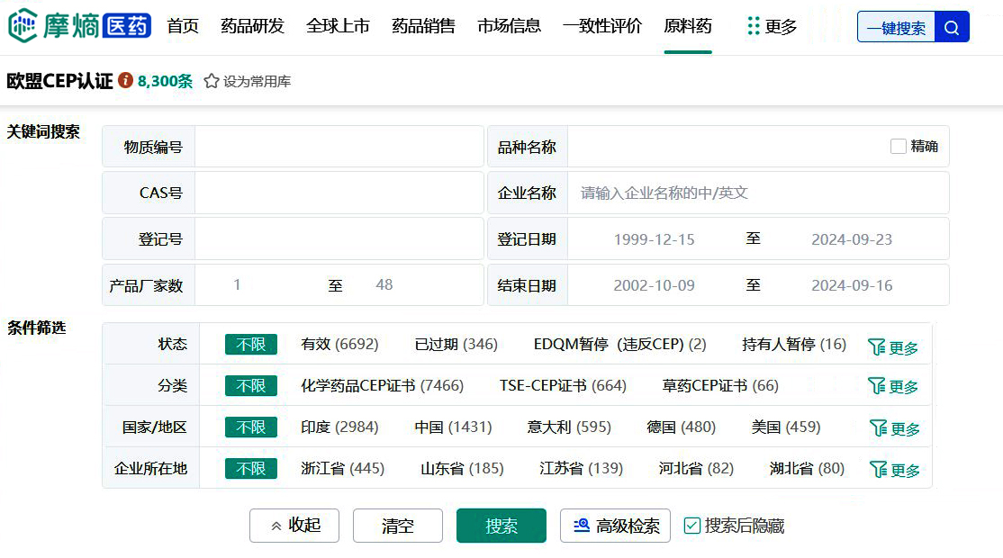
Task: Enable the 精确 checkbox
Action: coord(899,147)
